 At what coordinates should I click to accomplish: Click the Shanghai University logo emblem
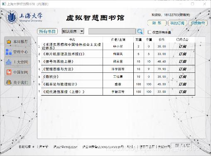coord(11,17)
